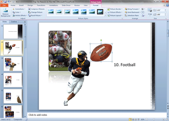The width and height of the screenshot is (169, 121).
Task: Click the Reset Picture button
Action: point(35,16)
